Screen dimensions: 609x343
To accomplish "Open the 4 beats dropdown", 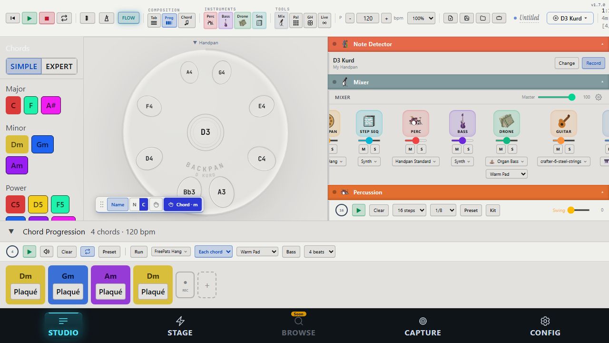I will (x=320, y=252).
